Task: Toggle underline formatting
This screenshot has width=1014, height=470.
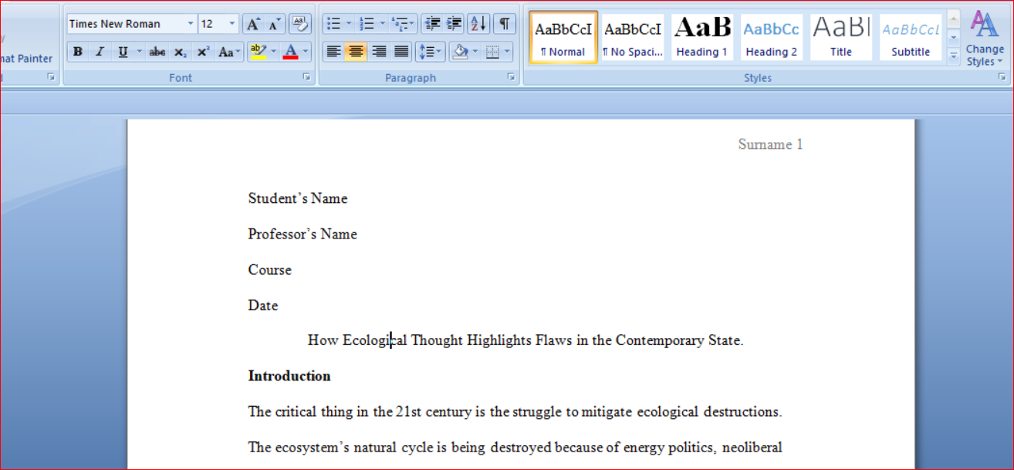Action: pyautogui.click(x=123, y=52)
